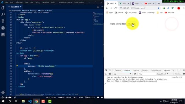Click the body breadcrumb item
Image resolution: width=185 pixels, height=104 pixels.
(33, 11)
